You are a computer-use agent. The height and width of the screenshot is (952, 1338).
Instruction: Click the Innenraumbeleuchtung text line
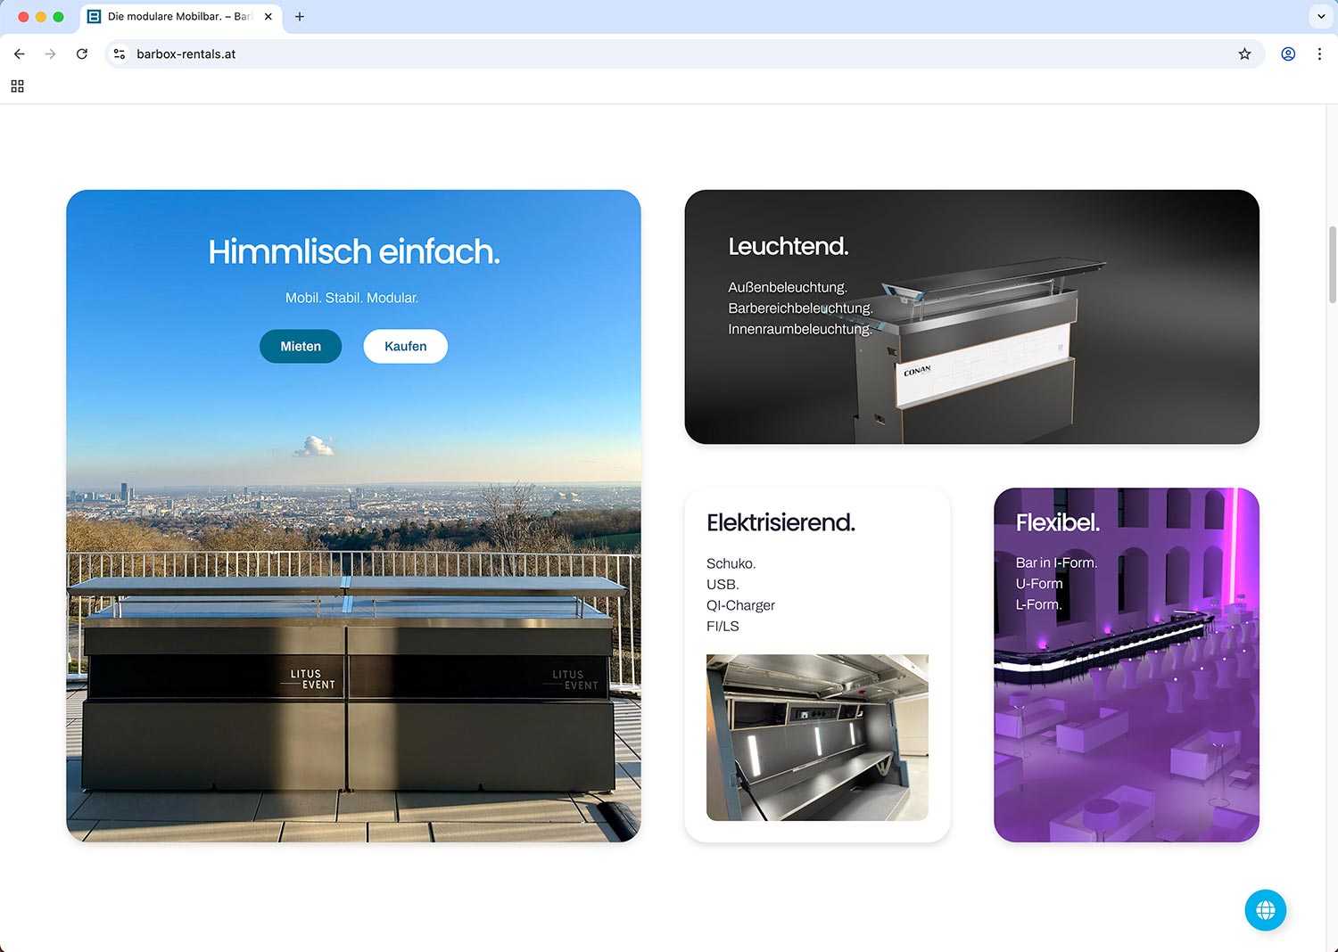pyautogui.click(x=799, y=329)
